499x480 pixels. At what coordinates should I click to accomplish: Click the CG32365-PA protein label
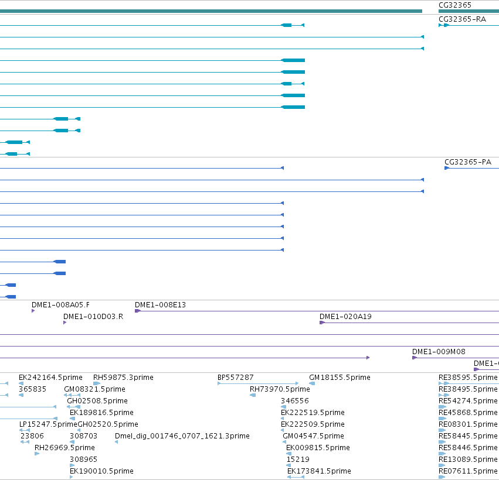[468, 162]
